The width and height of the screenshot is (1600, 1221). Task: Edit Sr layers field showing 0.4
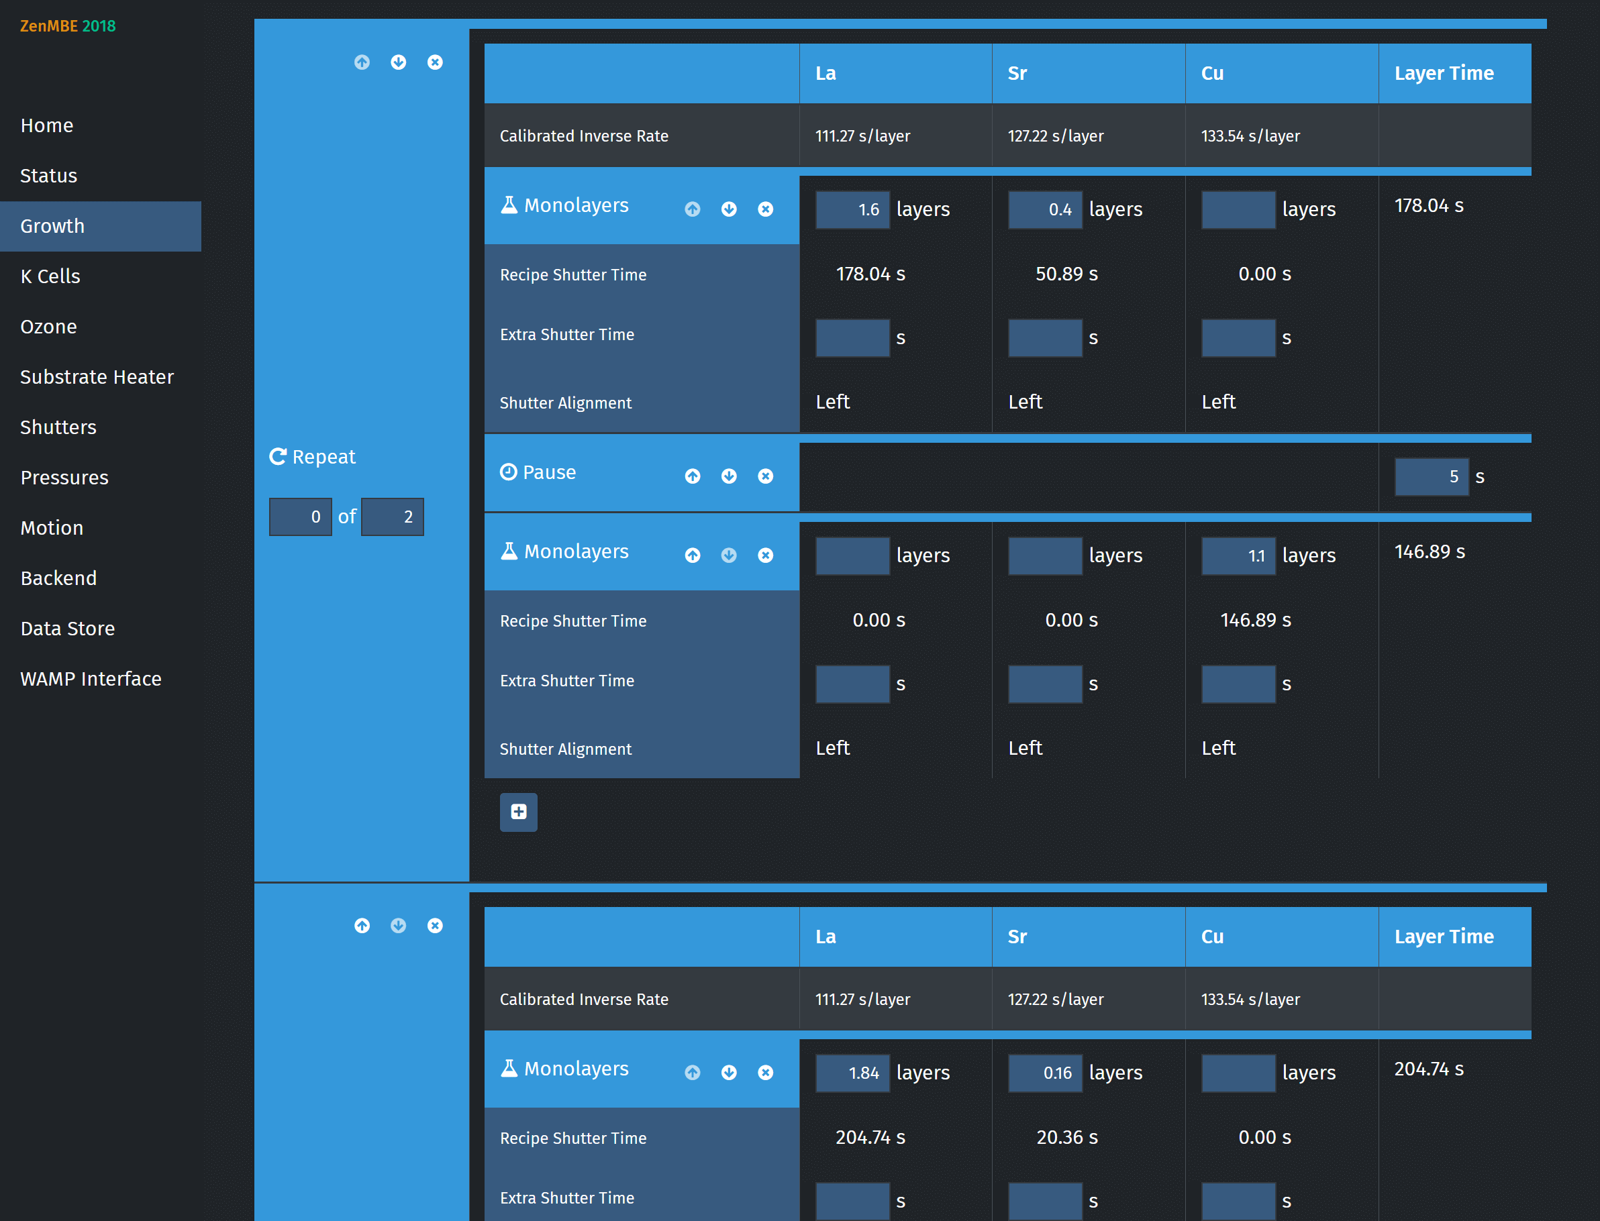[x=1046, y=210]
